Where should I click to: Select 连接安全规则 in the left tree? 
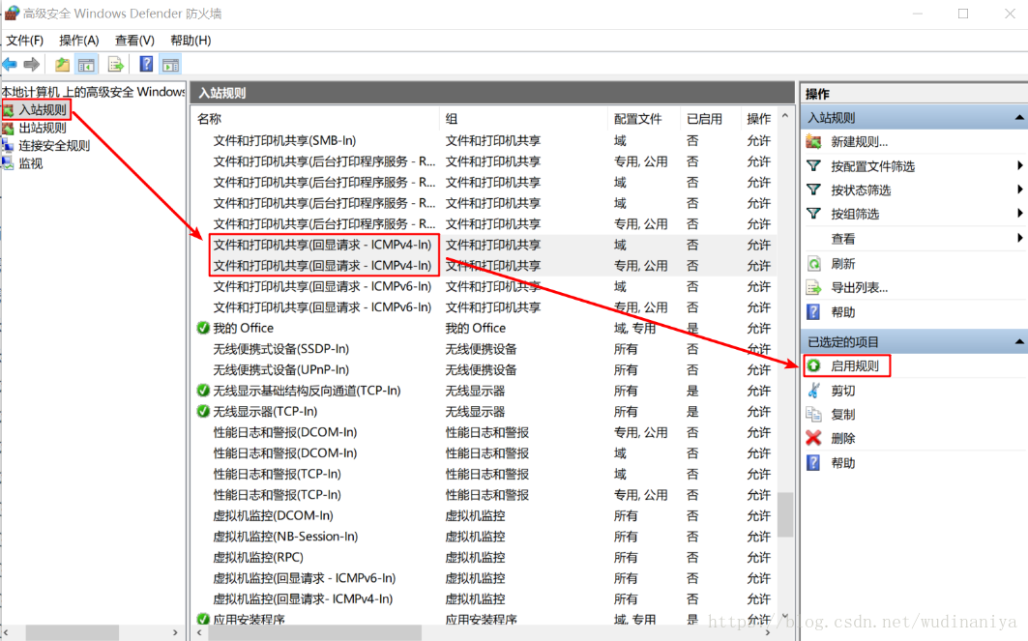pos(54,145)
